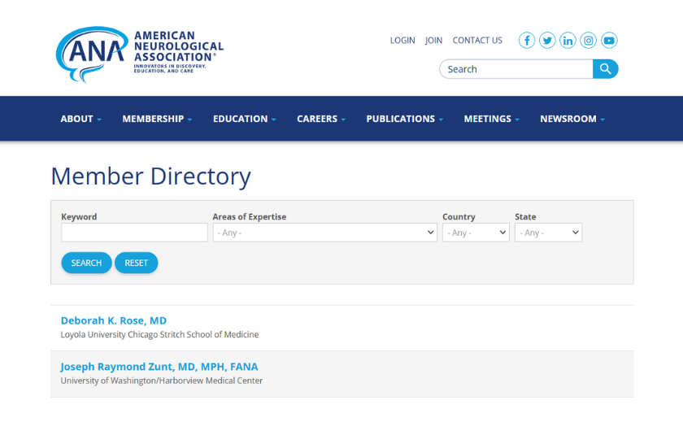
Task: Open the Contact Us link
Action: 477,41
